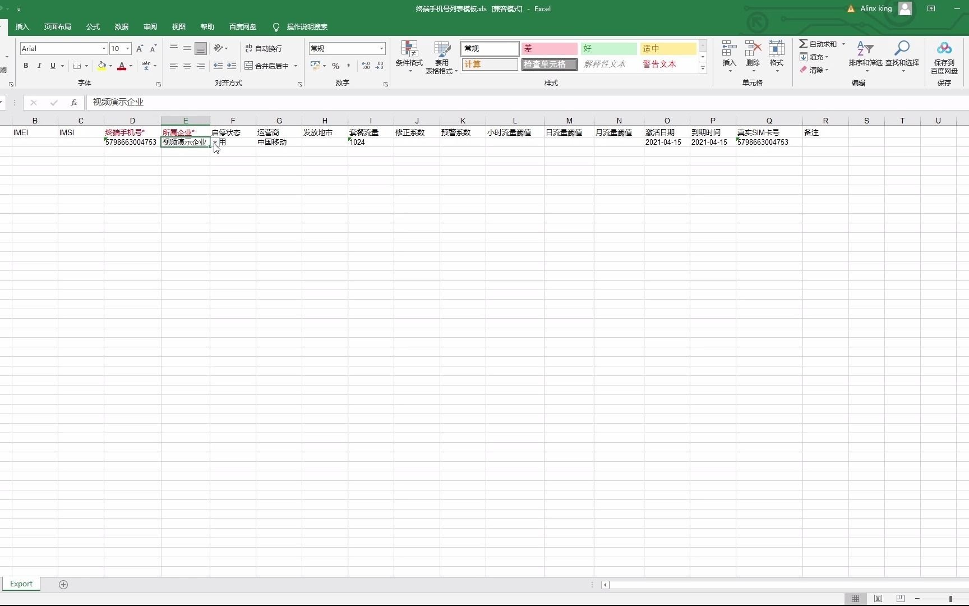This screenshot has height=606, width=969.
Task: Click cell with 中国移动
Action: pyautogui.click(x=279, y=143)
